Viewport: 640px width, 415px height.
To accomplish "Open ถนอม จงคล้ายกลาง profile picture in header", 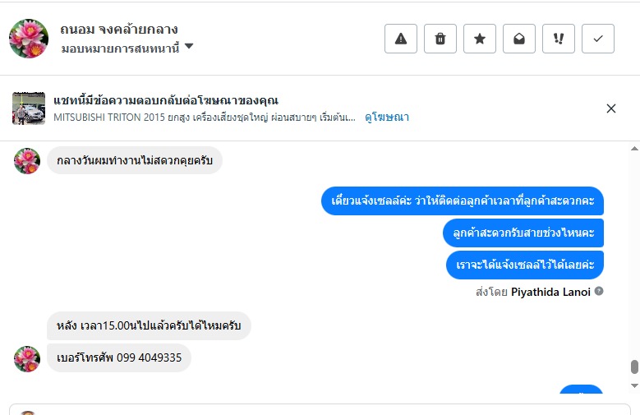I will [x=29, y=39].
